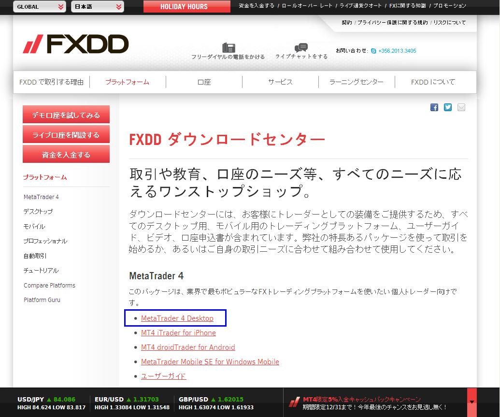Click the red MT4 campaign logo in the footer

coord(295,402)
